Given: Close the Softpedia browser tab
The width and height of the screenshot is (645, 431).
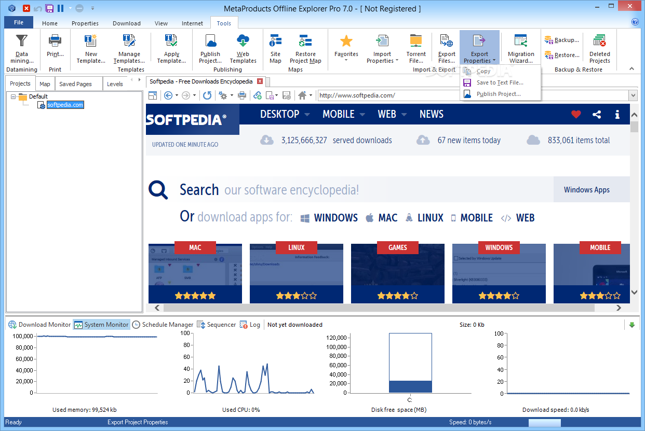Looking at the screenshot, I should tap(260, 81).
